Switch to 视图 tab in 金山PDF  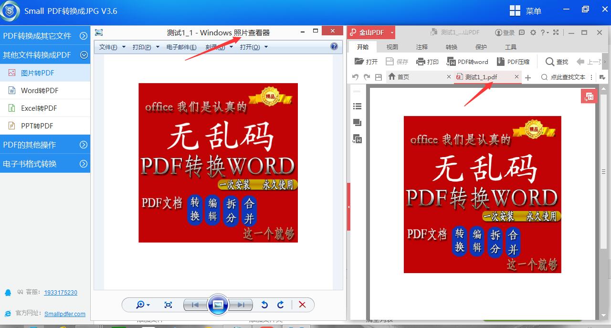[392, 47]
